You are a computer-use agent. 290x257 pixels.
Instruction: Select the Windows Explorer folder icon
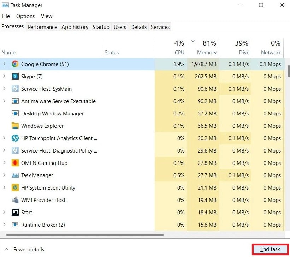[x=15, y=126]
